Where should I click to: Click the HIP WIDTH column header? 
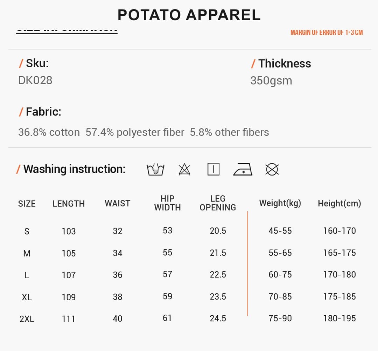[x=168, y=203]
